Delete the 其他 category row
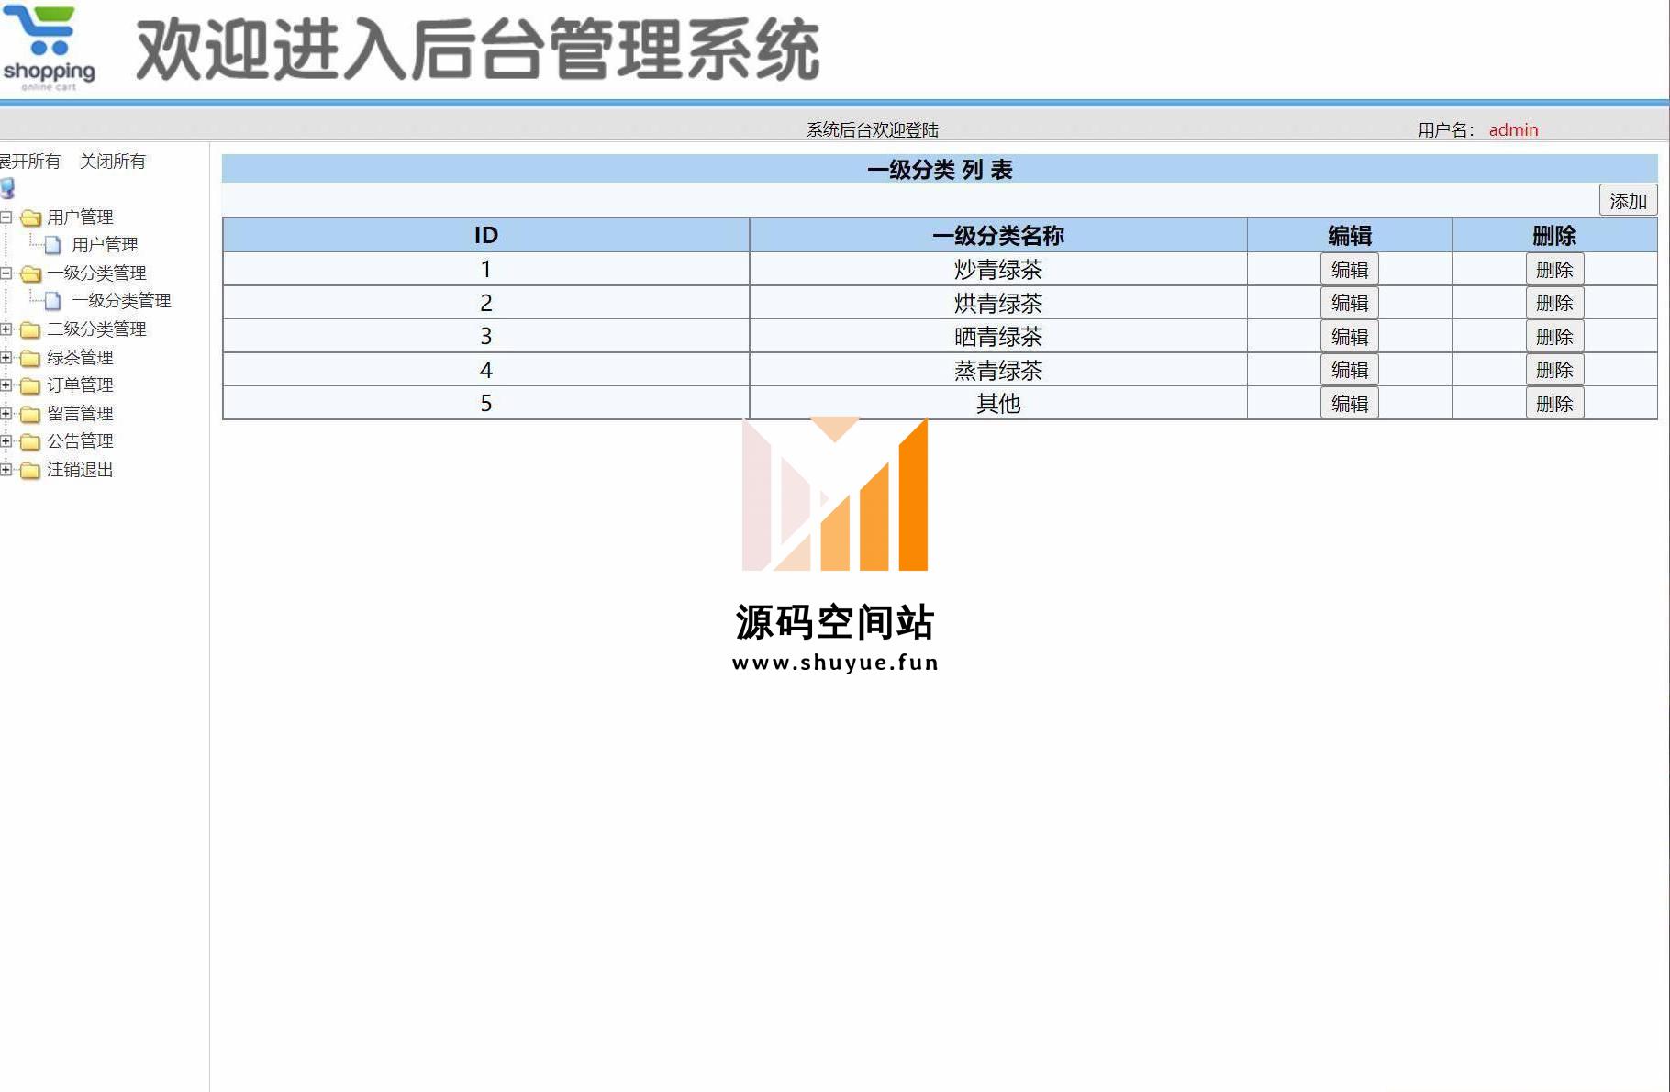This screenshot has height=1092, width=1670. (x=1553, y=404)
